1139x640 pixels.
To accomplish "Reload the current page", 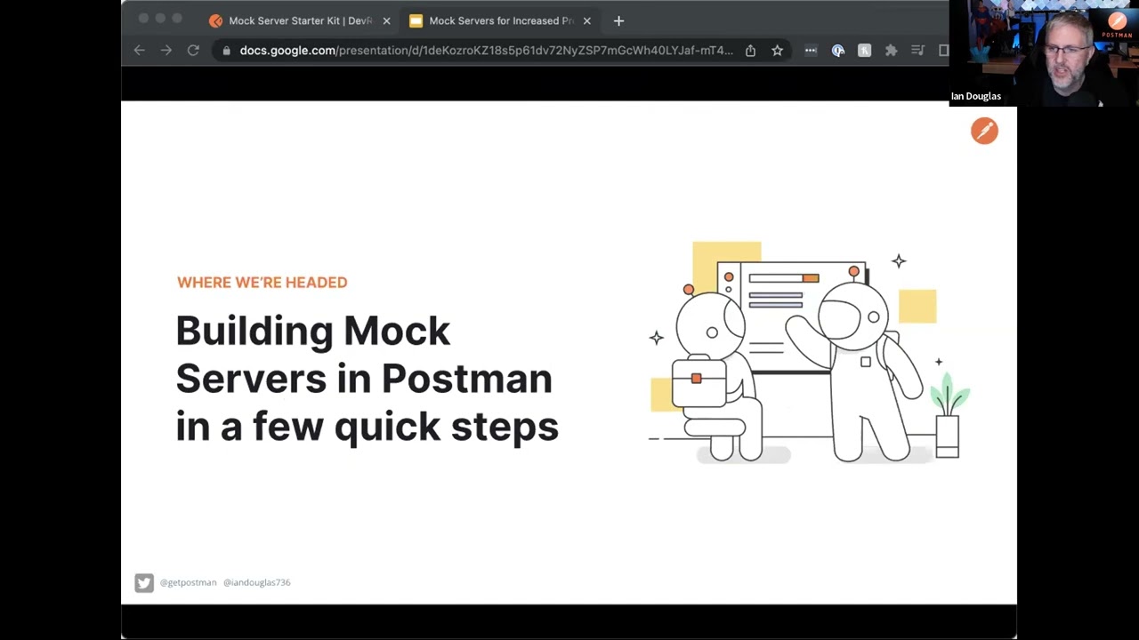I will point(193,51).
